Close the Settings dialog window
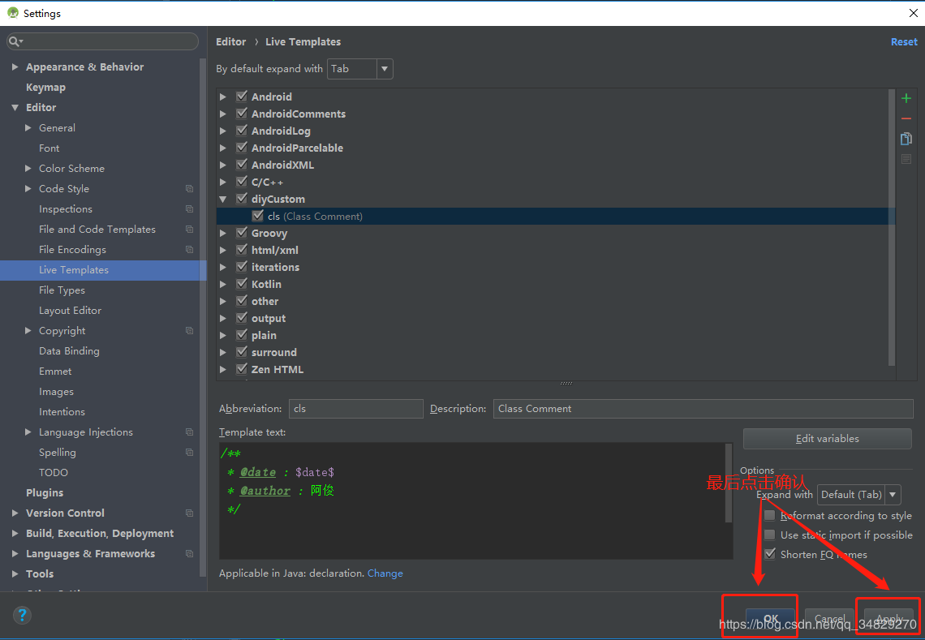 coord(913,12)
